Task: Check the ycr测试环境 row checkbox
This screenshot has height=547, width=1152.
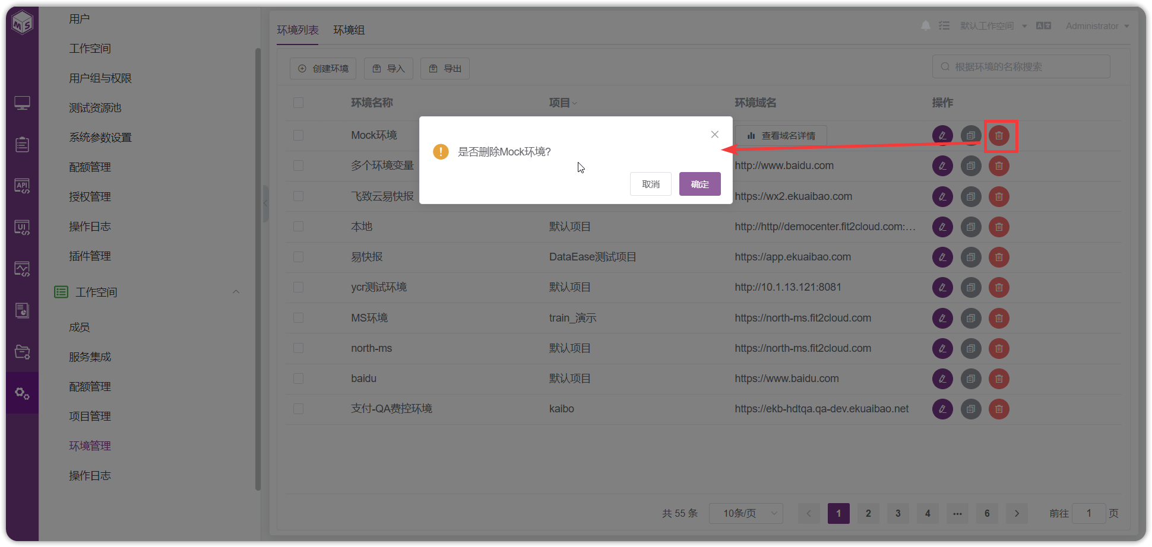Action: [298, 287]
